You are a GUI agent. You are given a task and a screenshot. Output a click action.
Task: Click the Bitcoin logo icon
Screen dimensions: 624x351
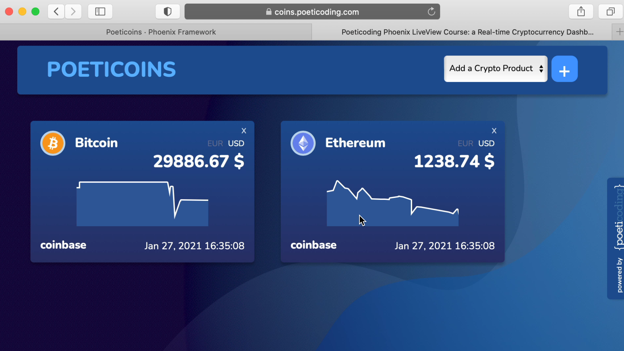pyautogui.click(x=53, y=143)
